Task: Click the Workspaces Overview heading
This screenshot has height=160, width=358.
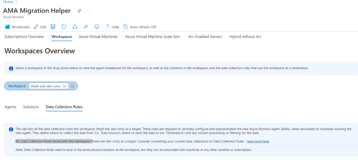Action: 40,51
